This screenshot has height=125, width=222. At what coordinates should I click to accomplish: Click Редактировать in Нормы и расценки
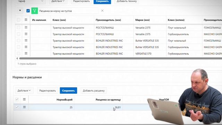[x=48, y=91]
